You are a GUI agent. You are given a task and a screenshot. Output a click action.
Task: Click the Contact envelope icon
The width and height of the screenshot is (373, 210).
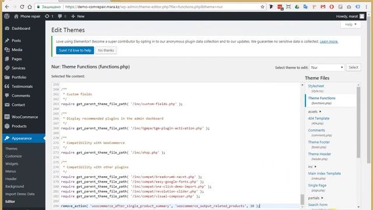(x=7, y=105)
